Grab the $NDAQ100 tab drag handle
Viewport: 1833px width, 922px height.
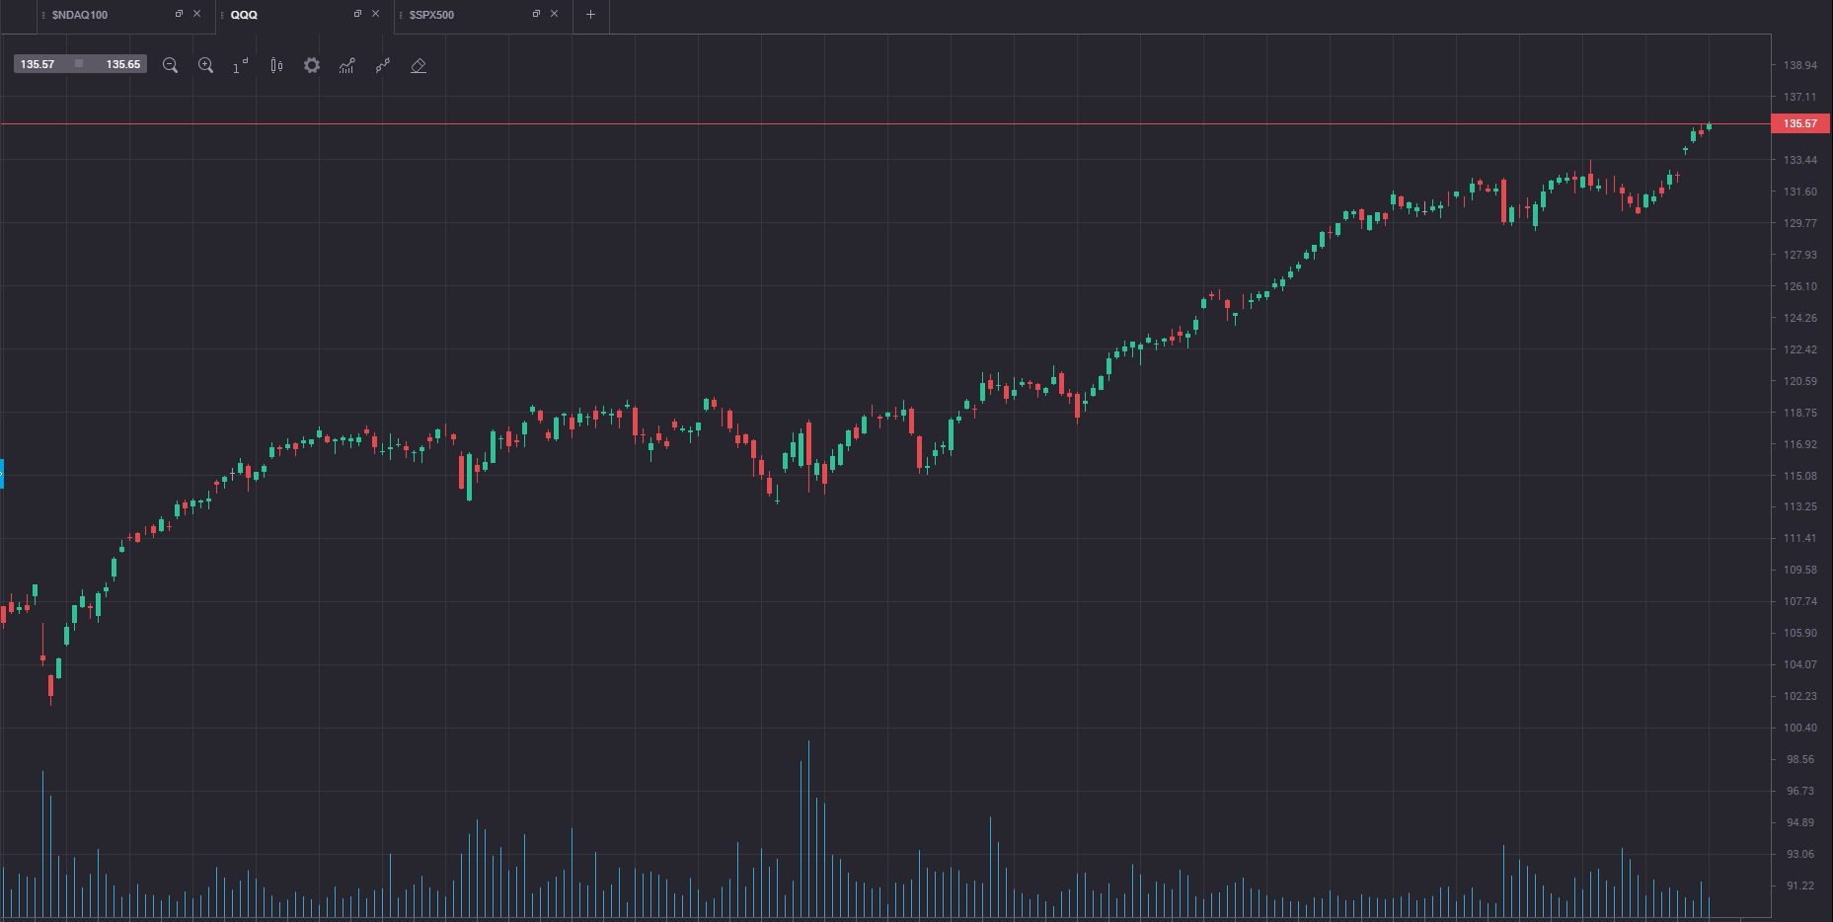43,15
